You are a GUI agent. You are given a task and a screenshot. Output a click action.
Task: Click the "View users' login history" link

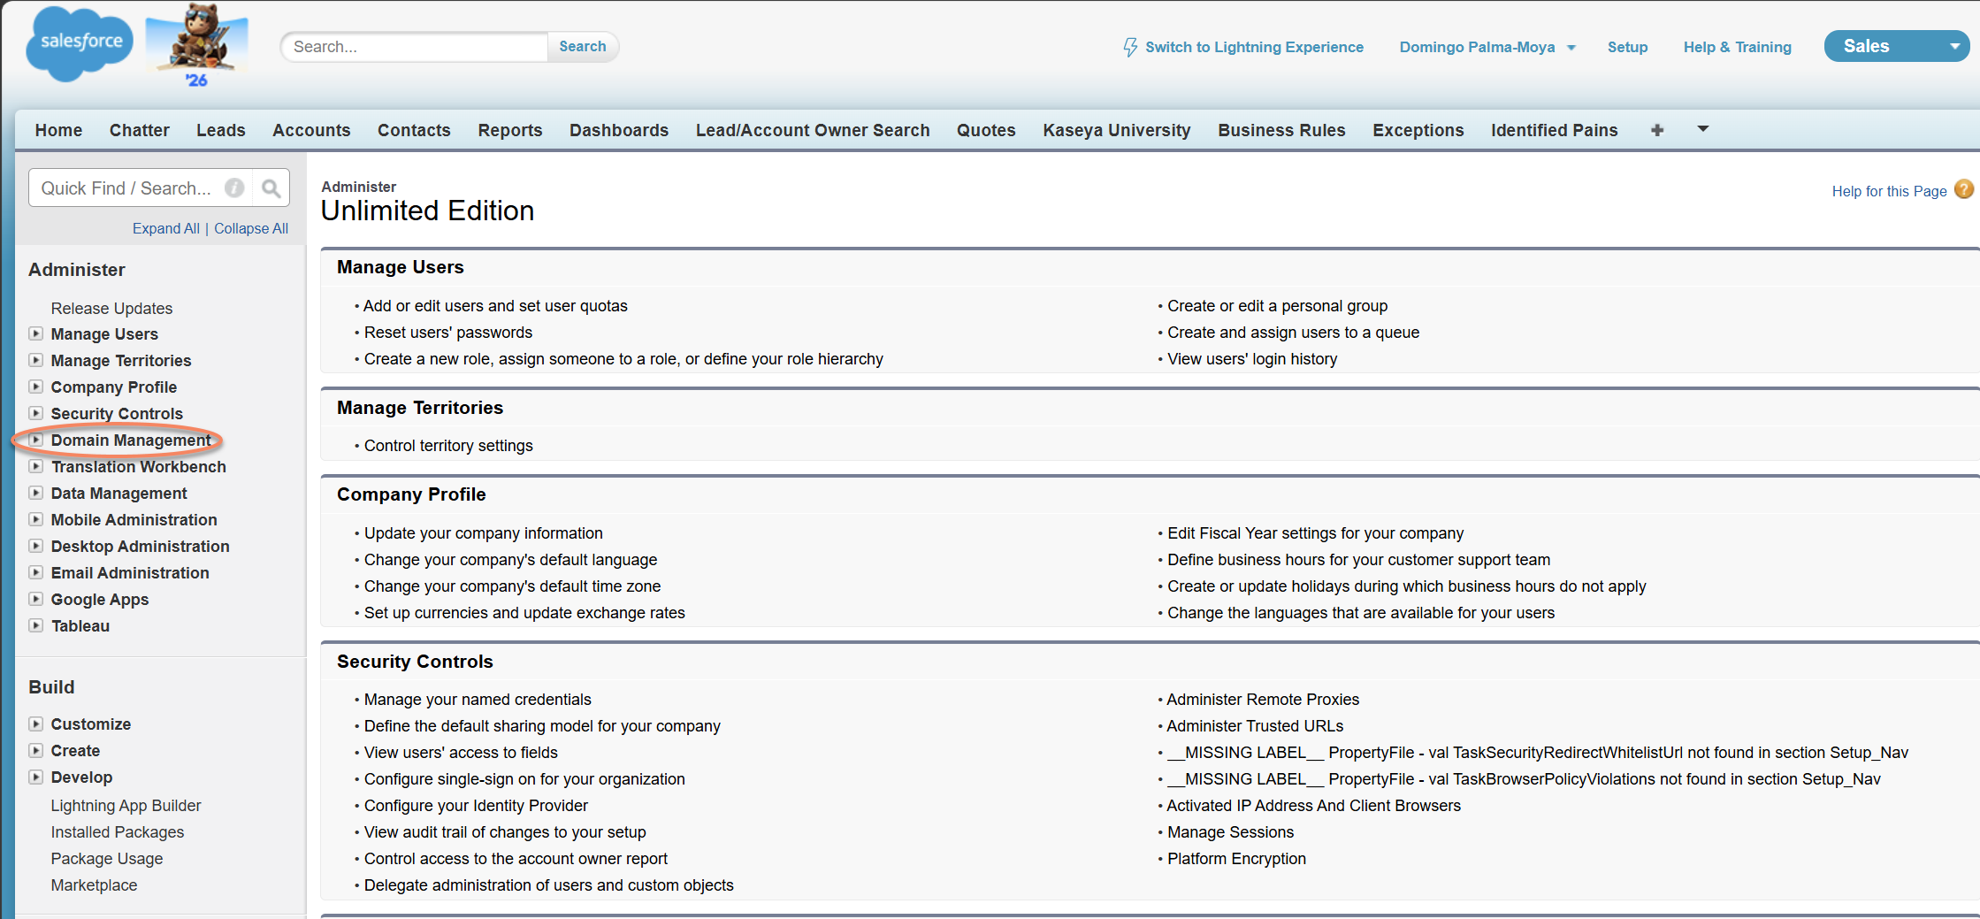[1252, 358]
